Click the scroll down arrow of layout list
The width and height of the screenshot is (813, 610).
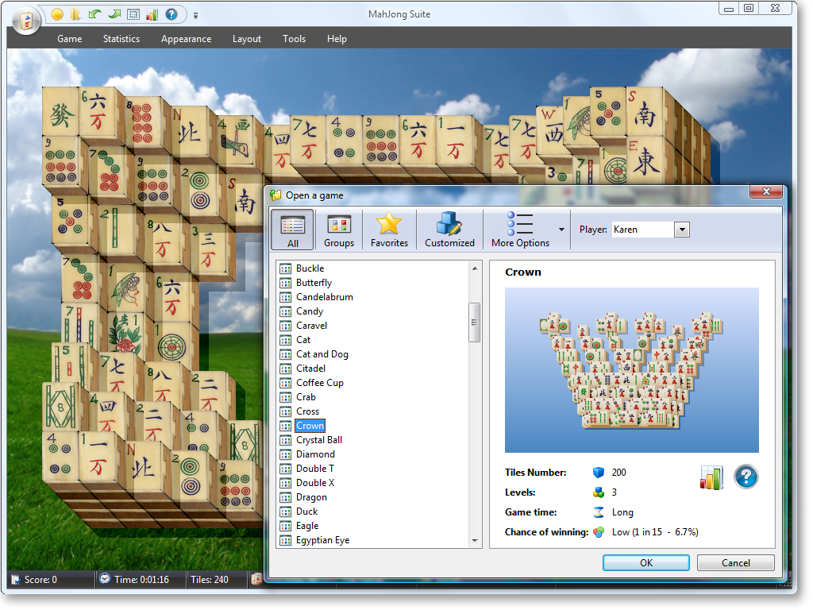(x=475, y=541)
